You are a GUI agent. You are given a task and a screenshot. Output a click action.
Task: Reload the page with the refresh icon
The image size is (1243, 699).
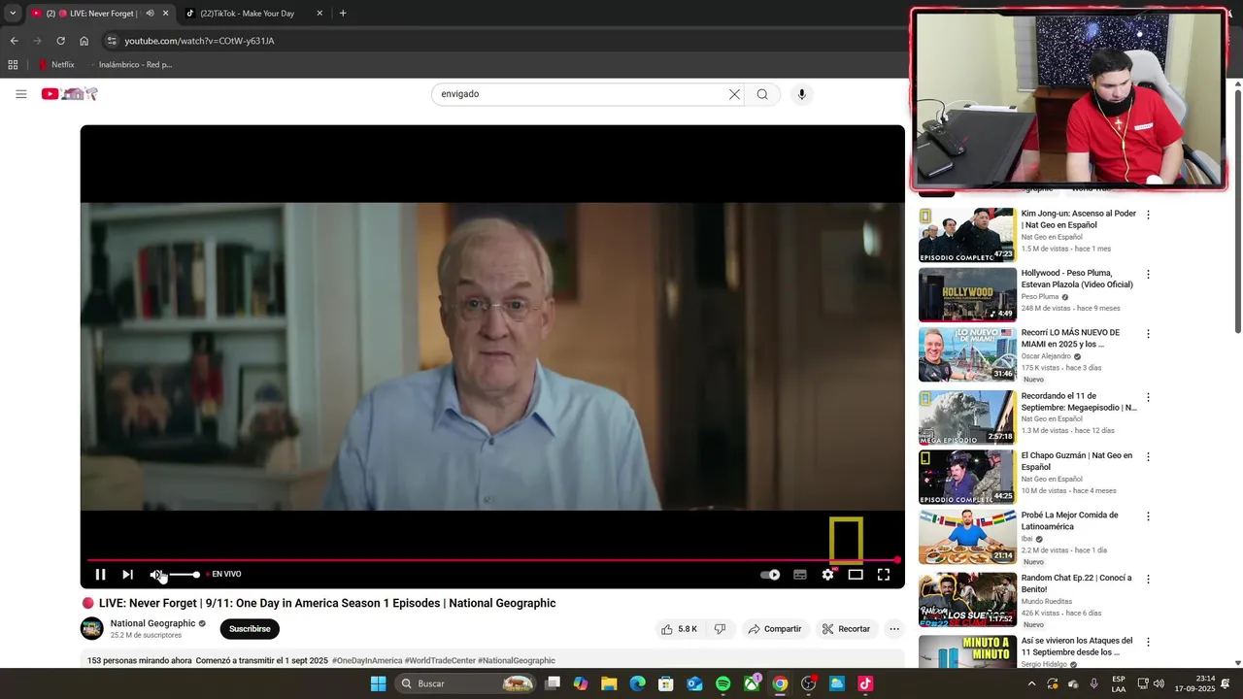[60, 41]
